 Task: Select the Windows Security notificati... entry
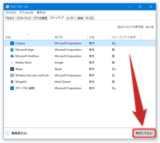[33, 75]
